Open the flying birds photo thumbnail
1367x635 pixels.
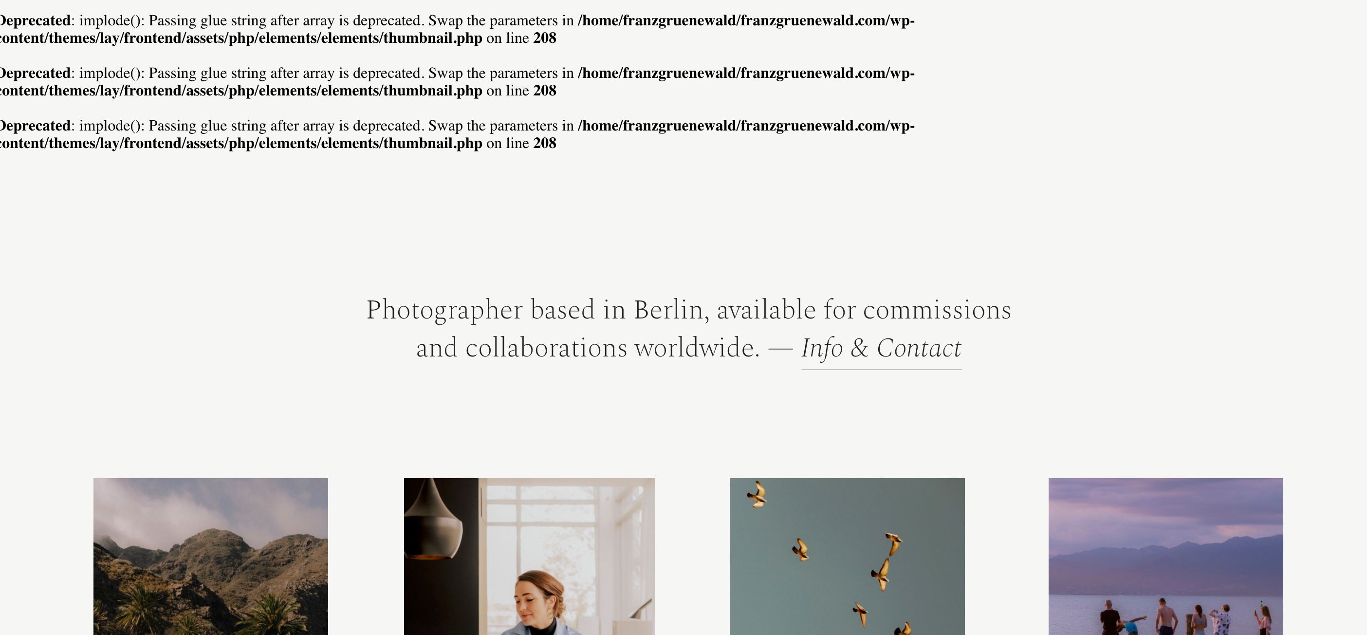pyautogui.click(x=847, y=557)
